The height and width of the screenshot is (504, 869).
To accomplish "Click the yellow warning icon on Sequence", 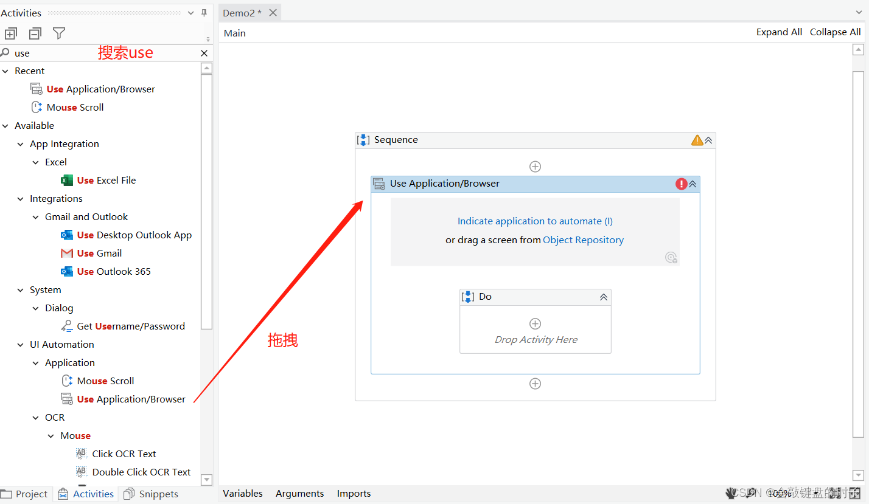I will coord(697,140).
